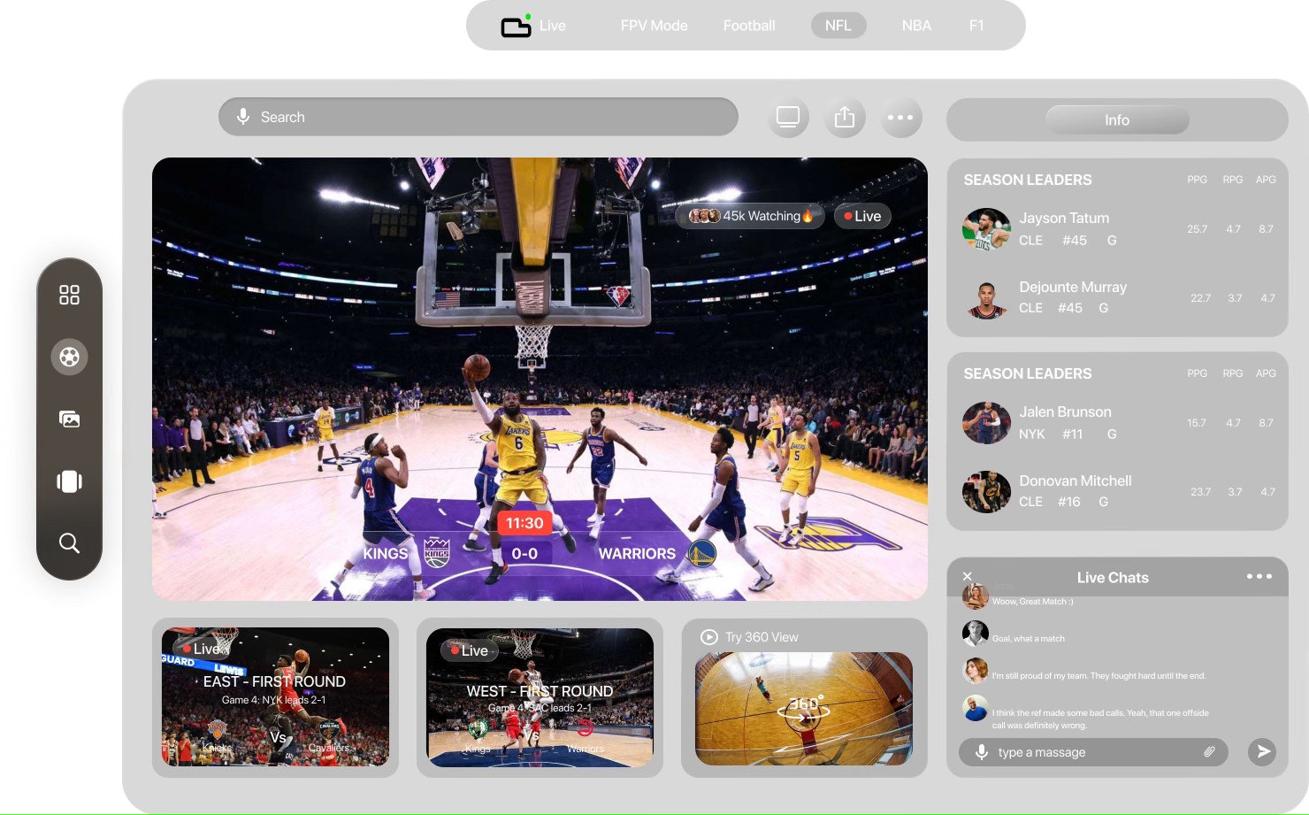Click the microphone icon in message box
Screen dimensions: 1309x815
click(981, 752)
